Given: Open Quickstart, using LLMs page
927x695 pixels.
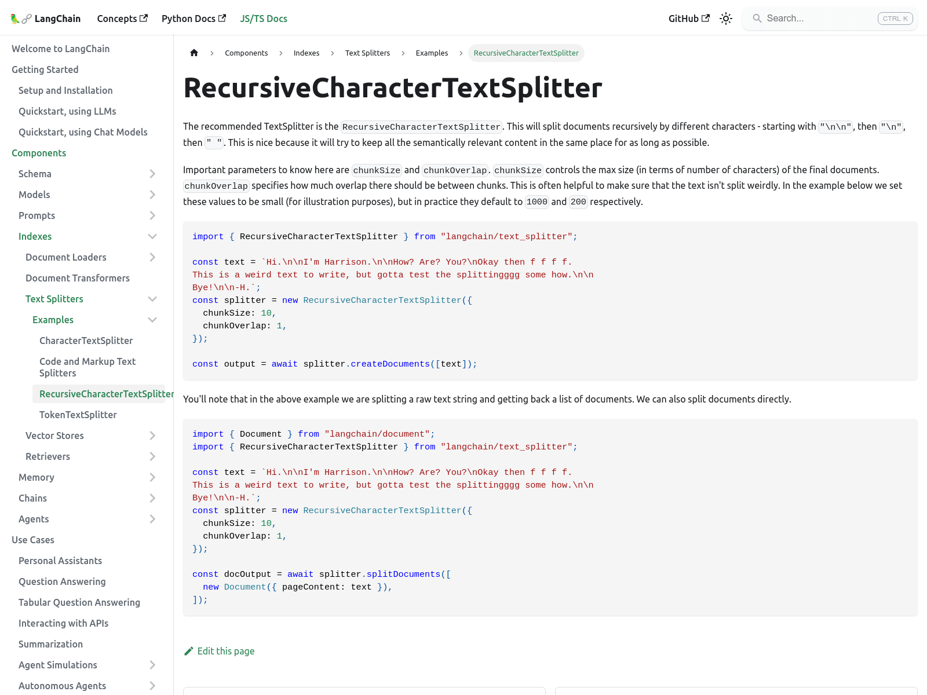Looking at the screenshot, I should pyautogui.click(x=67, y=111).
